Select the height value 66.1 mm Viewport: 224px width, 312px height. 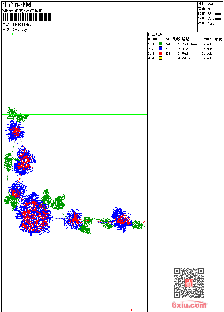214,14
